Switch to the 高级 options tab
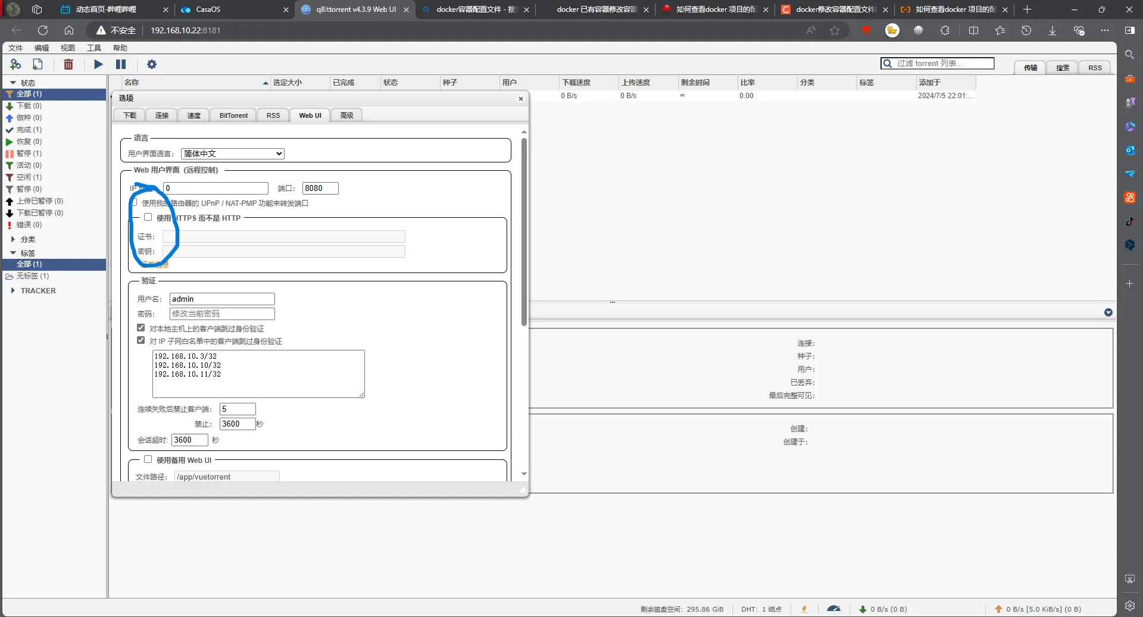Screen dimensions: 1143x617 coord(346,115)
